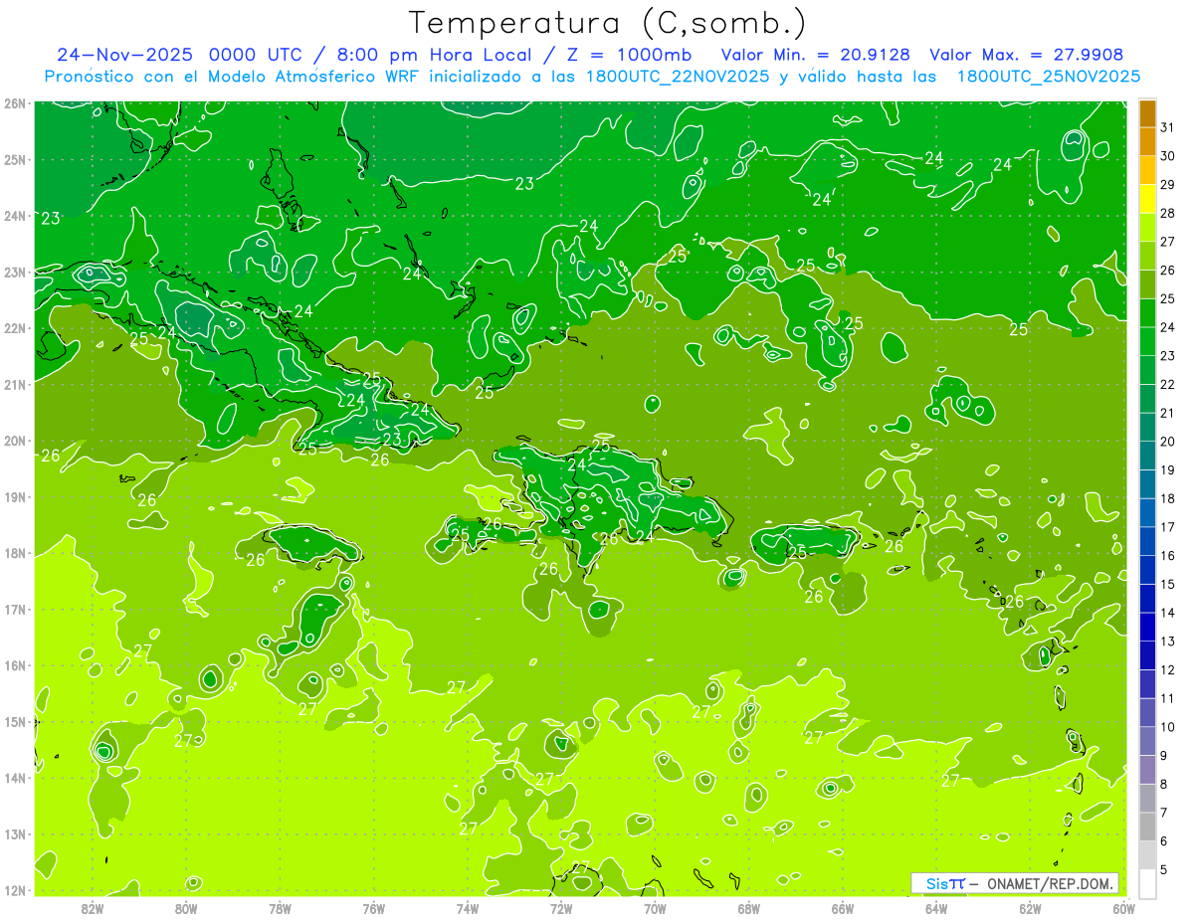The height and width of the screenshot is (922, 1194).
Task: Click the "20N" latitude axis label
Action: [x=15, y=441]
